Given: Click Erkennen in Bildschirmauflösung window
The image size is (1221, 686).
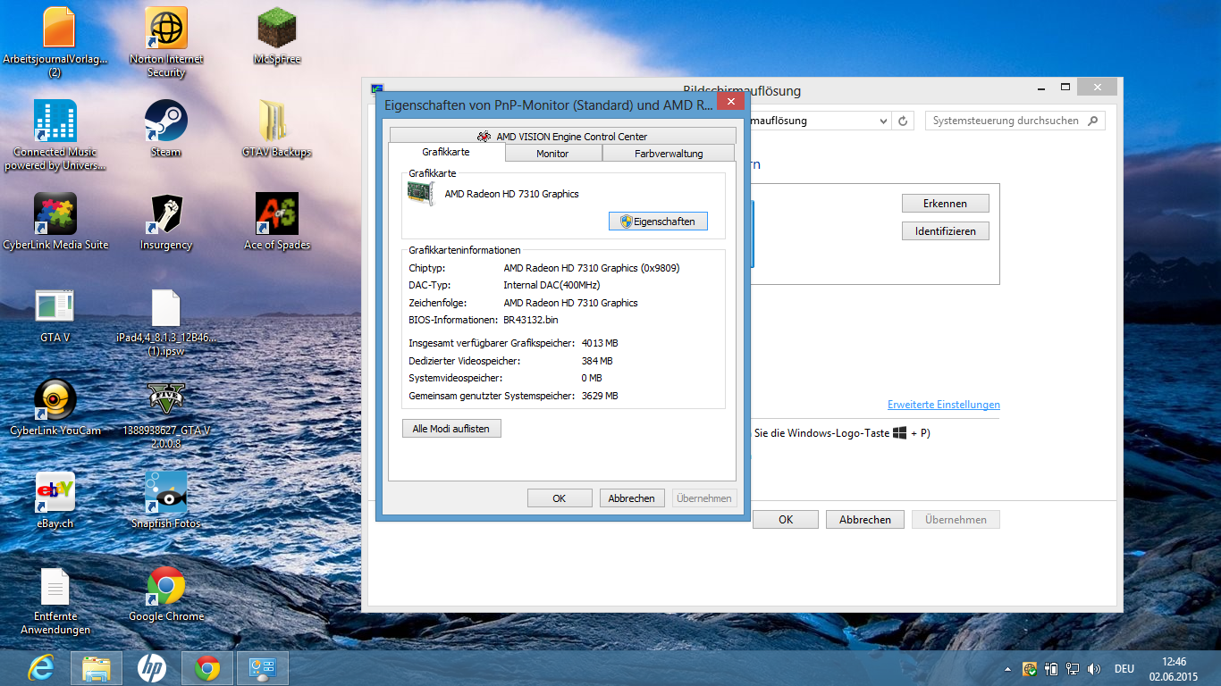Looking at the screenshot, I should 946,204.
